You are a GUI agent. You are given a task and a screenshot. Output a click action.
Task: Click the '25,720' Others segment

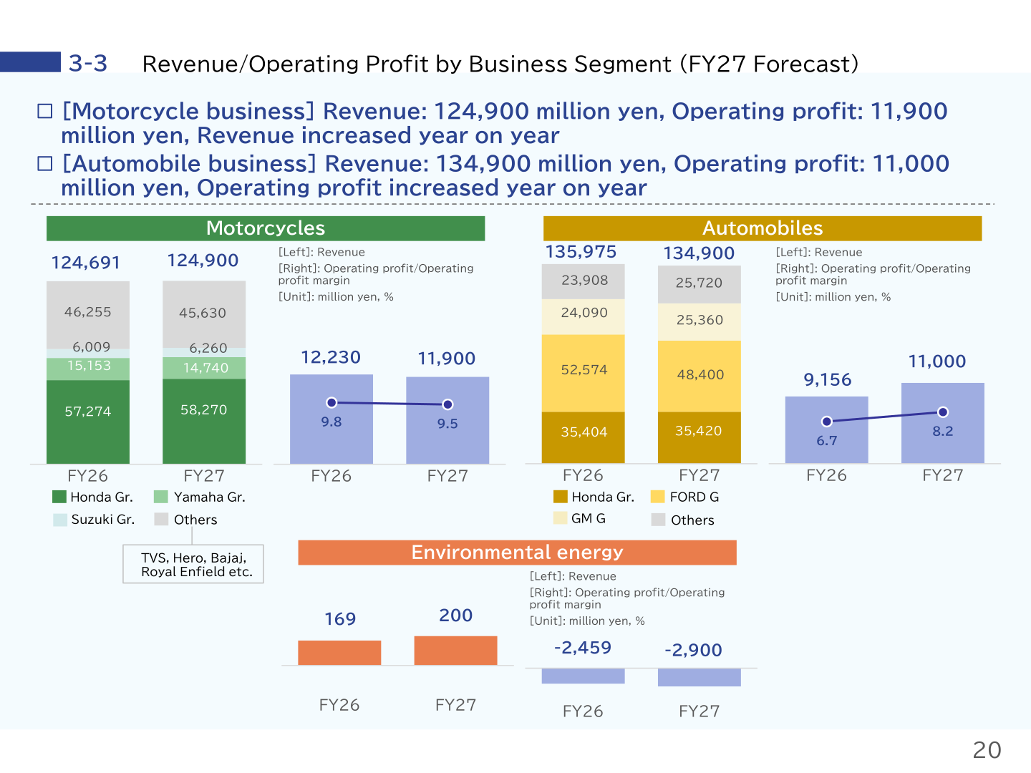click(700, 283)
